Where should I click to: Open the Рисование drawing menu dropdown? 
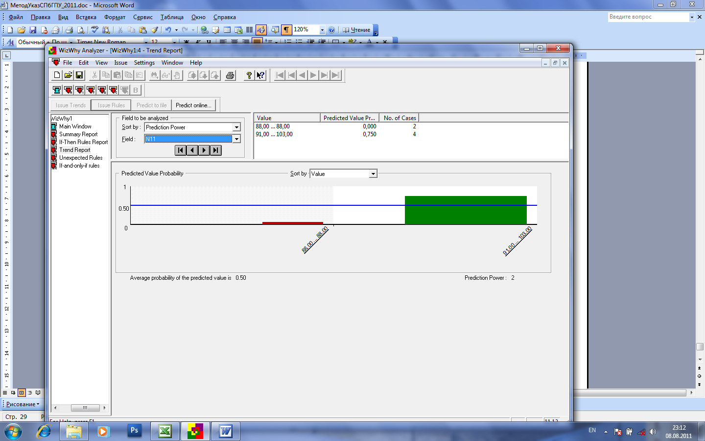pos(23,404)
